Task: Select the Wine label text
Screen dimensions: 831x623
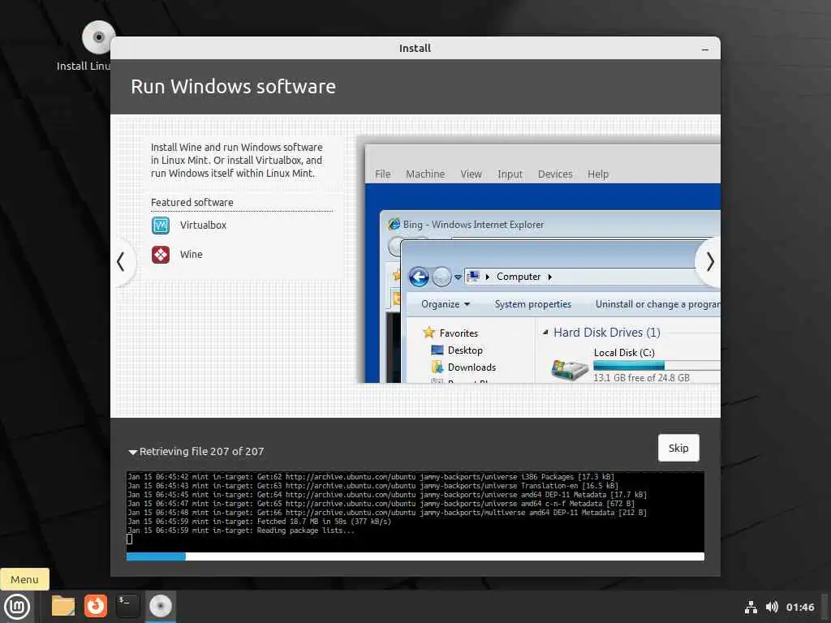Action: (x=192, y=254)
